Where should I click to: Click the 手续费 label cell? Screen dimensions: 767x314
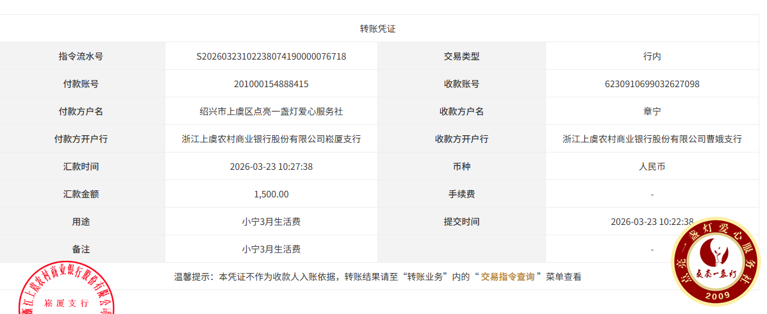click(461, 194)
